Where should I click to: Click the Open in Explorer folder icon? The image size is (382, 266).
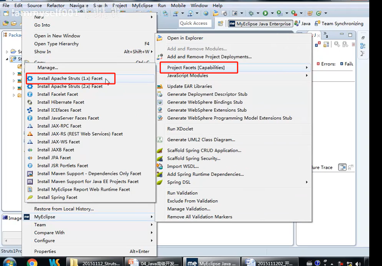tap(160, 38)
